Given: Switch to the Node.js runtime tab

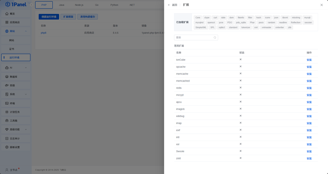Looking at the screenshot, I should tap(79, 5).
